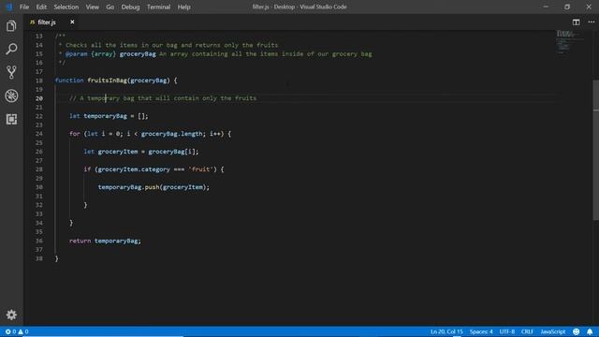This screenshot has height=337, width=599.
Task: Click the notifications bell icon
Action: click(590, 331)
